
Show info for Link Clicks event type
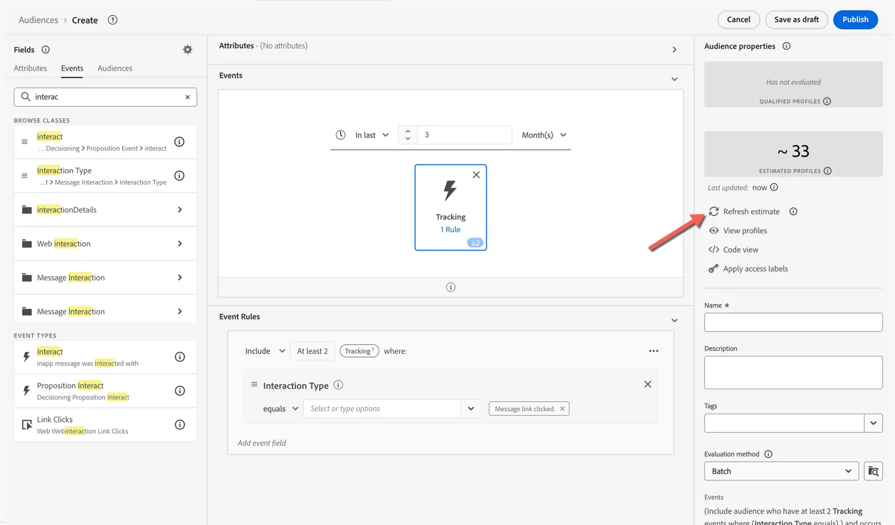pos(180,424)
